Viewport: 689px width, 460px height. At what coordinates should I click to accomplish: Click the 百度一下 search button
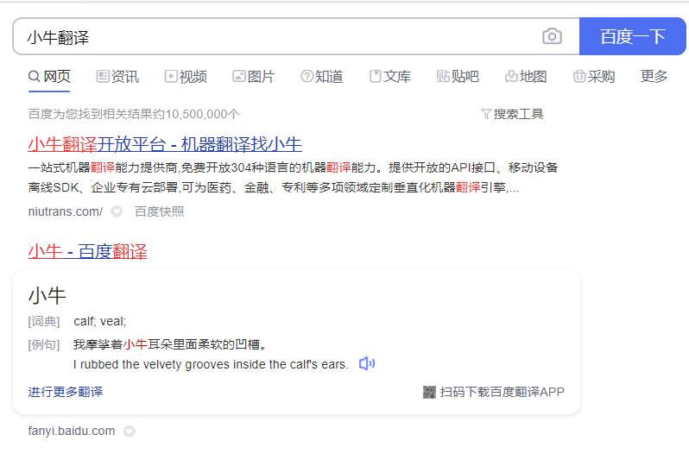coord(632,36)
